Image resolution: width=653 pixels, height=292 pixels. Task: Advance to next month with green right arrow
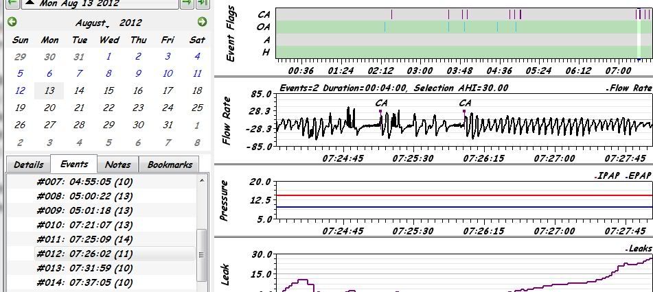coord(202,23)
